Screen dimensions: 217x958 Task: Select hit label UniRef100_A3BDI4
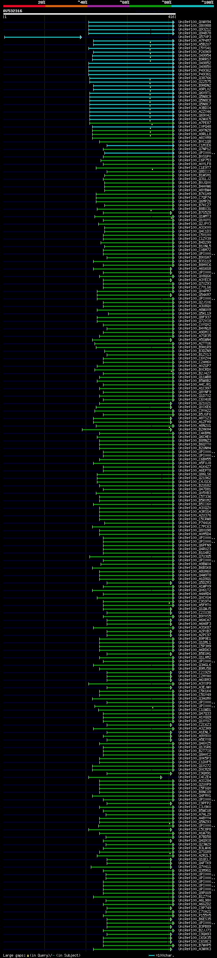pos(195,108)
